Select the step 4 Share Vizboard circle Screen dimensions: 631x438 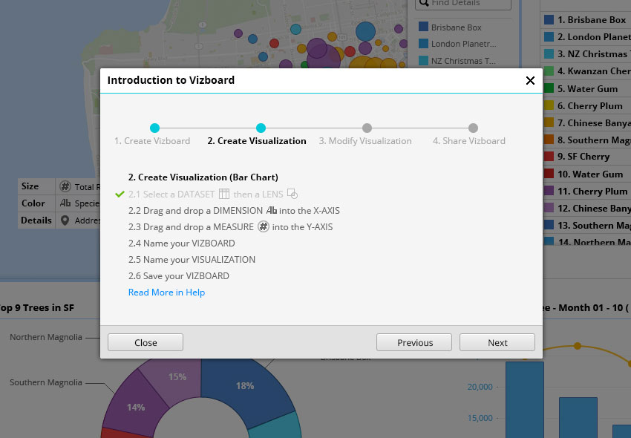click(x=473, y=128)
